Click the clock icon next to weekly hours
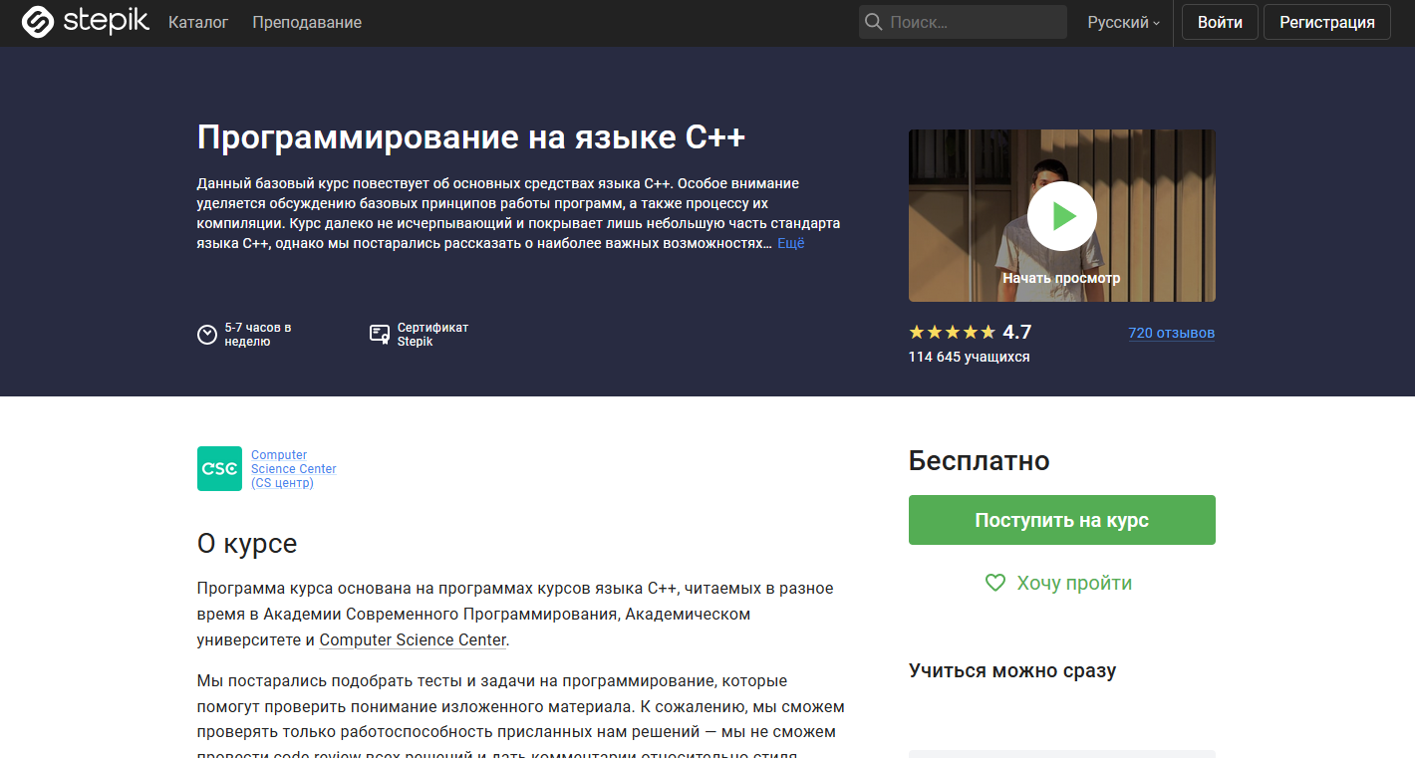 207,335
